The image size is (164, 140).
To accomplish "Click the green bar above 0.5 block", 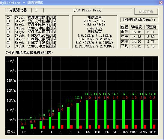I will [x=22, y=127].
